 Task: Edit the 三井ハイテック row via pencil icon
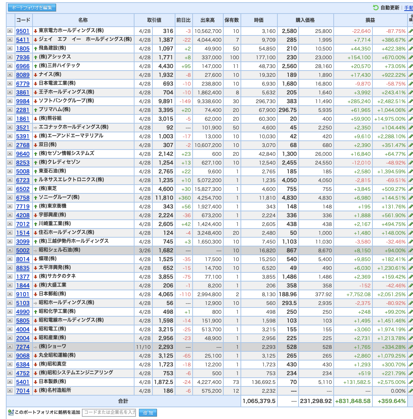[410, 66]
